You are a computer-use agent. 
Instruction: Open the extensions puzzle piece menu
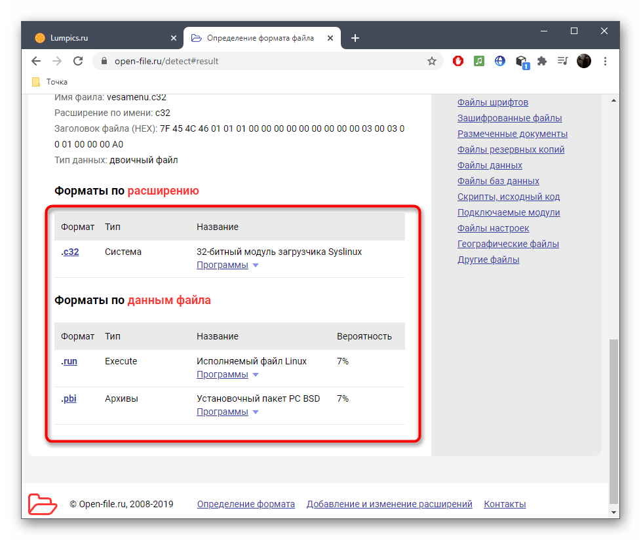541,61
